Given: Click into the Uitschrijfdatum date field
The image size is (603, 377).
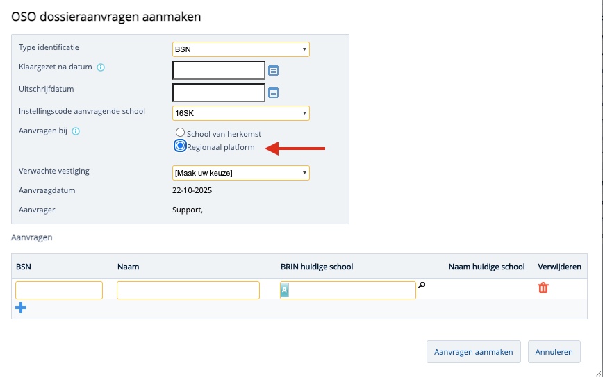Looking at the screenshot, I should coord(218,92).
